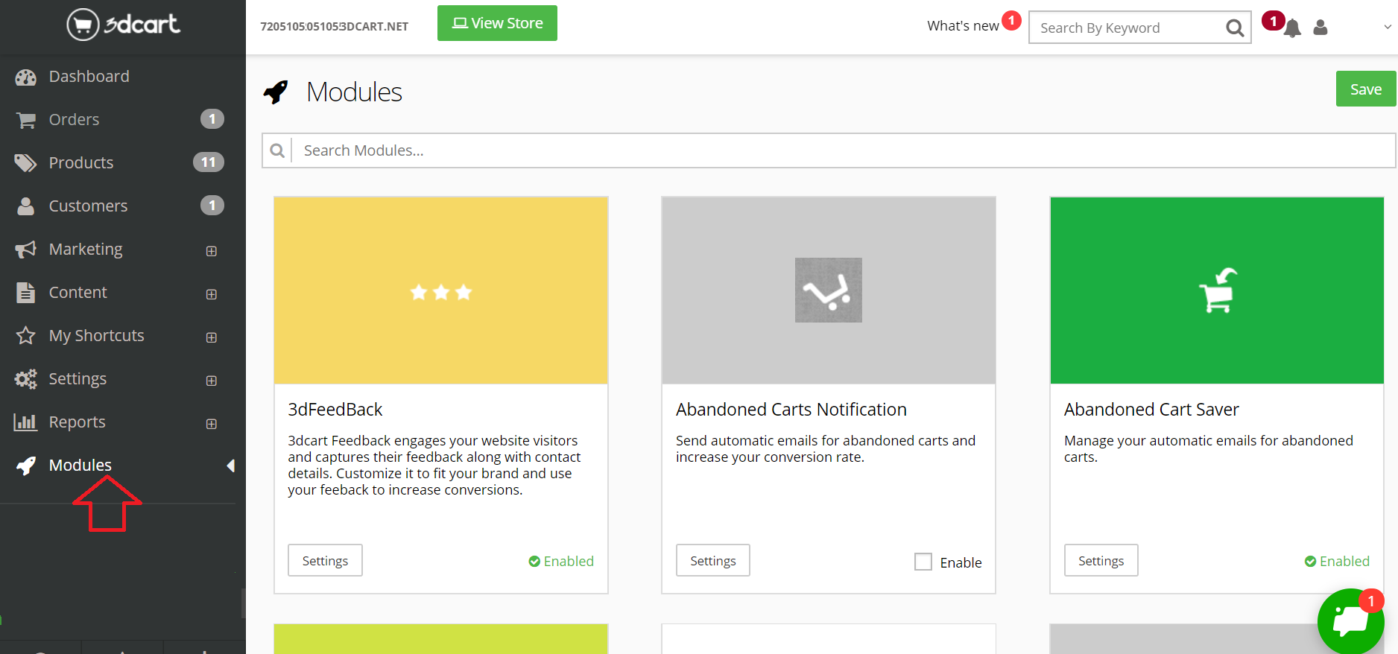Click the Orders cart icon
1398x654 pixels.
(26, 120)
